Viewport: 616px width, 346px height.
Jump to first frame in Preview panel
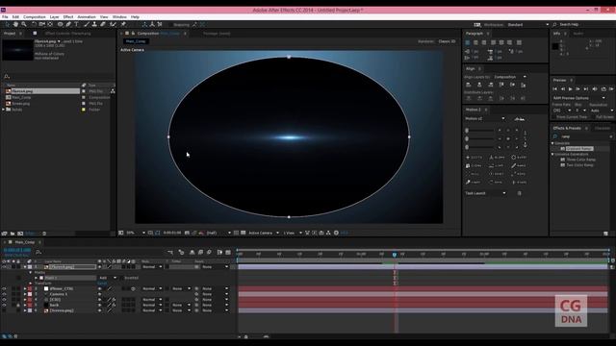[x=555, y=89]
